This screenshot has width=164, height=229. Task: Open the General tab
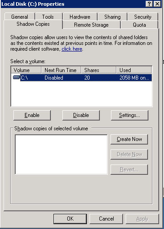(20, 16)
